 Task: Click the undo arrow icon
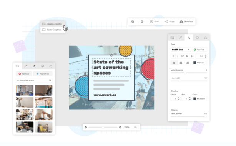[x=133, y=22]
